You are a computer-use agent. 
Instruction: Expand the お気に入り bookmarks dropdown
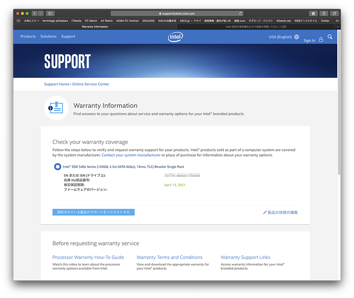(32, 21)
